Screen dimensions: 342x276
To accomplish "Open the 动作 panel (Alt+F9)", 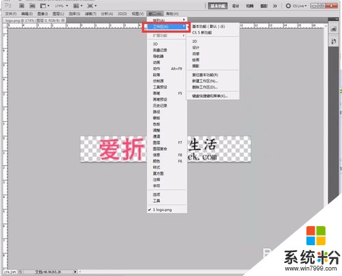I will click(167, 68).
